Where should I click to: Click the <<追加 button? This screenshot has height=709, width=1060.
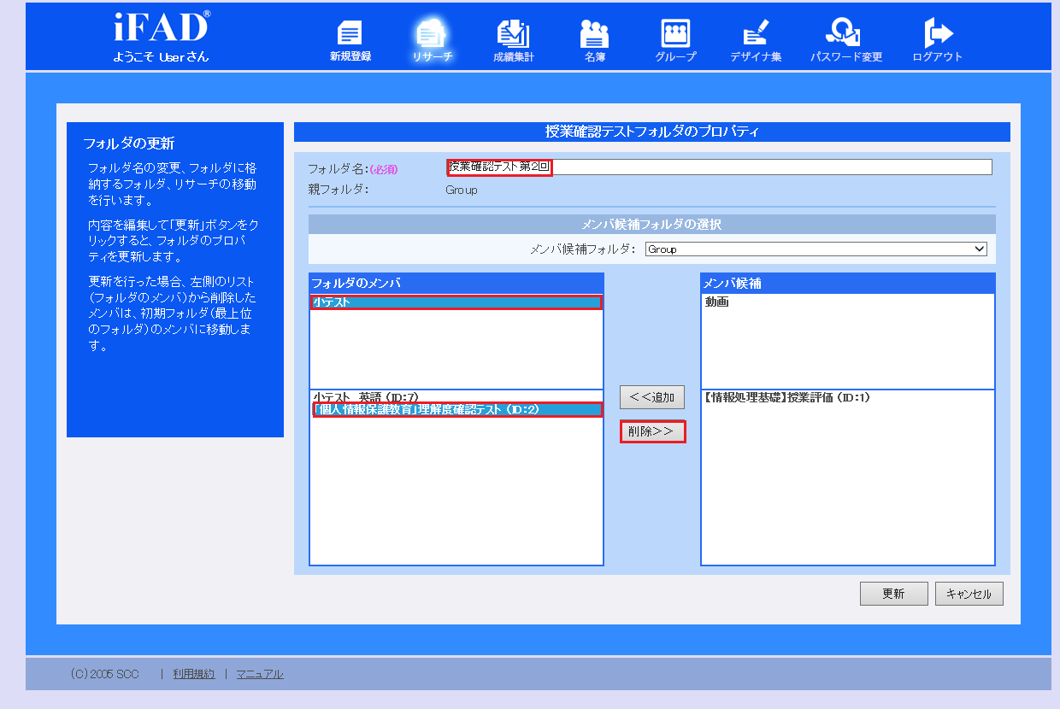[x=652, y=397]
